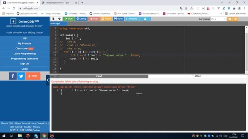Open the FAQ footer link
Screen dimensions: 248x139
coord(11,123)
